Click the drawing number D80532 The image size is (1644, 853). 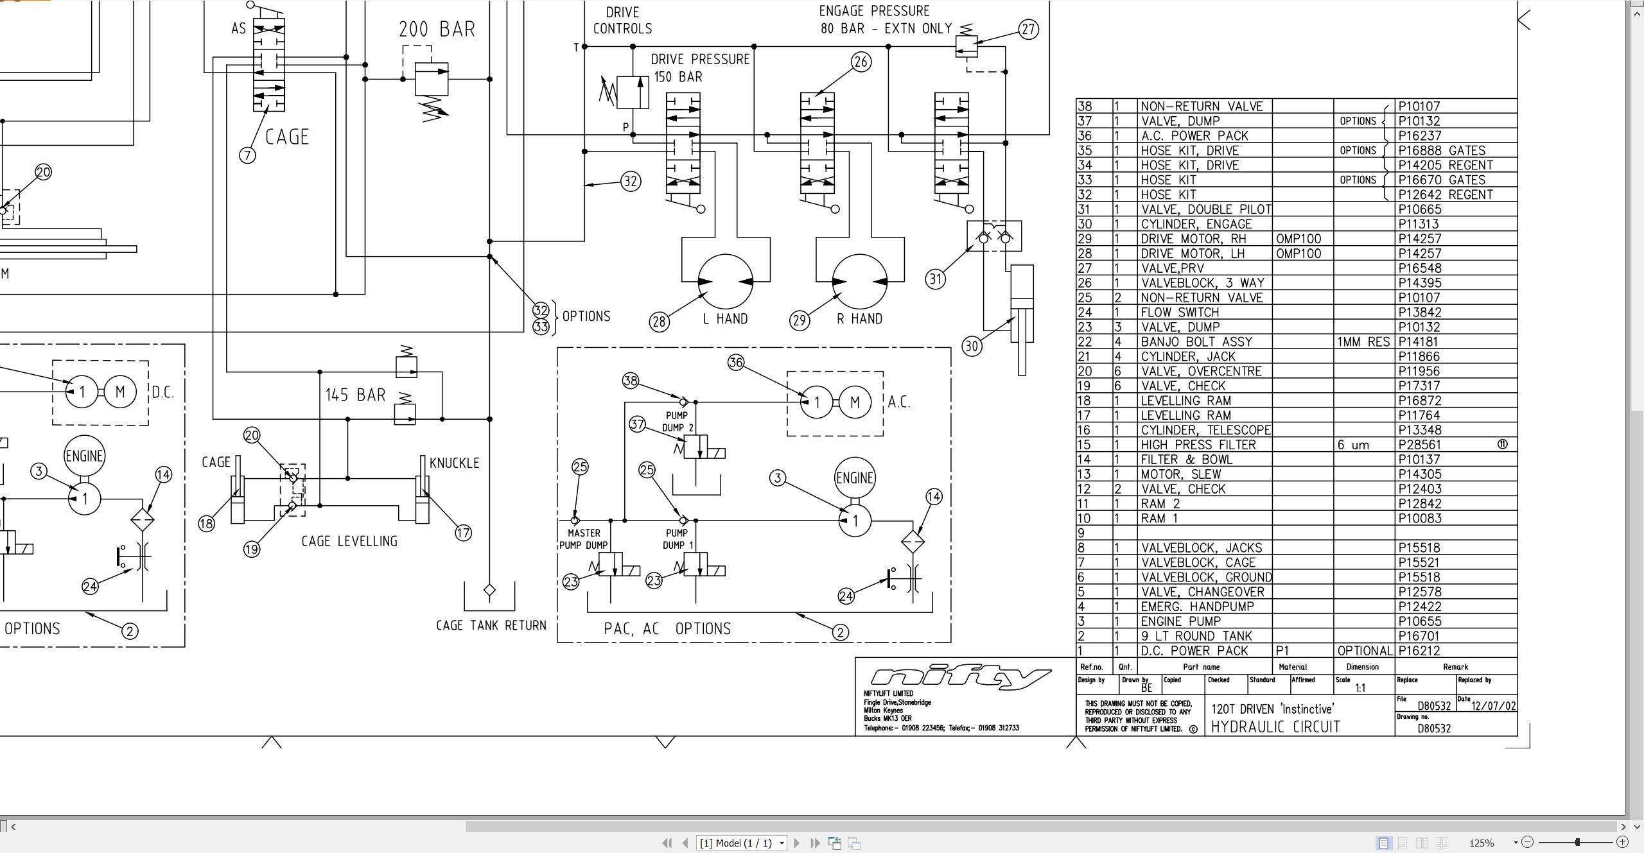pyautogui.click(x=1434, y=728)
